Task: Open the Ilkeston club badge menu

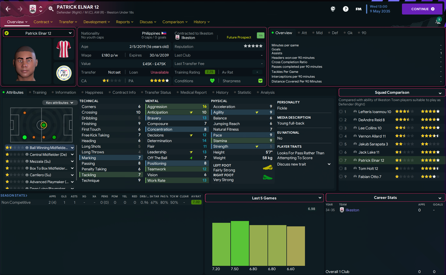Action: tap(33, 9)
